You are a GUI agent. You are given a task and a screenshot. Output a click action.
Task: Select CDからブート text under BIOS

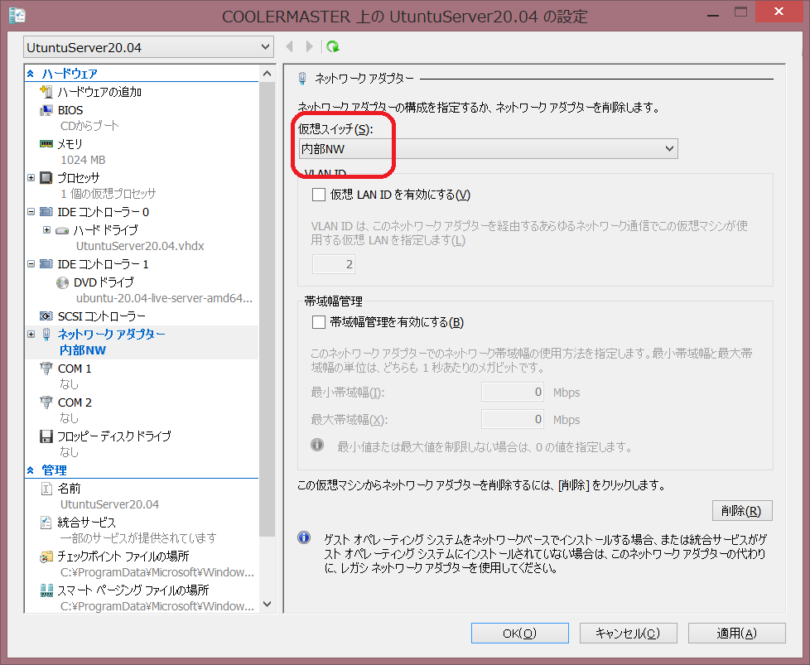pyautogui.click(x=89, y=126)
